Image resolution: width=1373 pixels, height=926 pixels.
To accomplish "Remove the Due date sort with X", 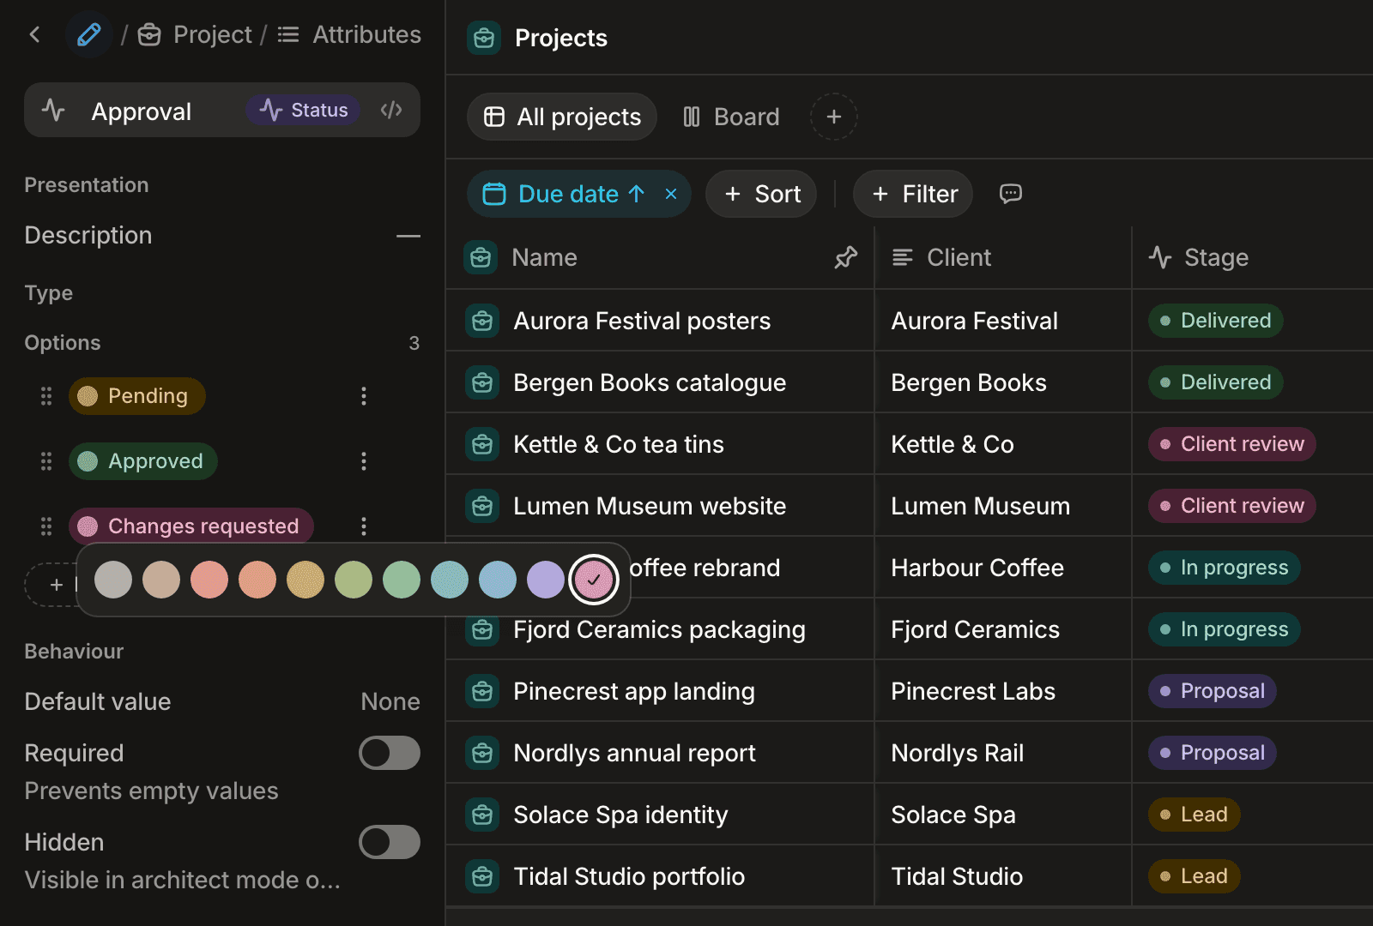I will click(x=671, y=194).
